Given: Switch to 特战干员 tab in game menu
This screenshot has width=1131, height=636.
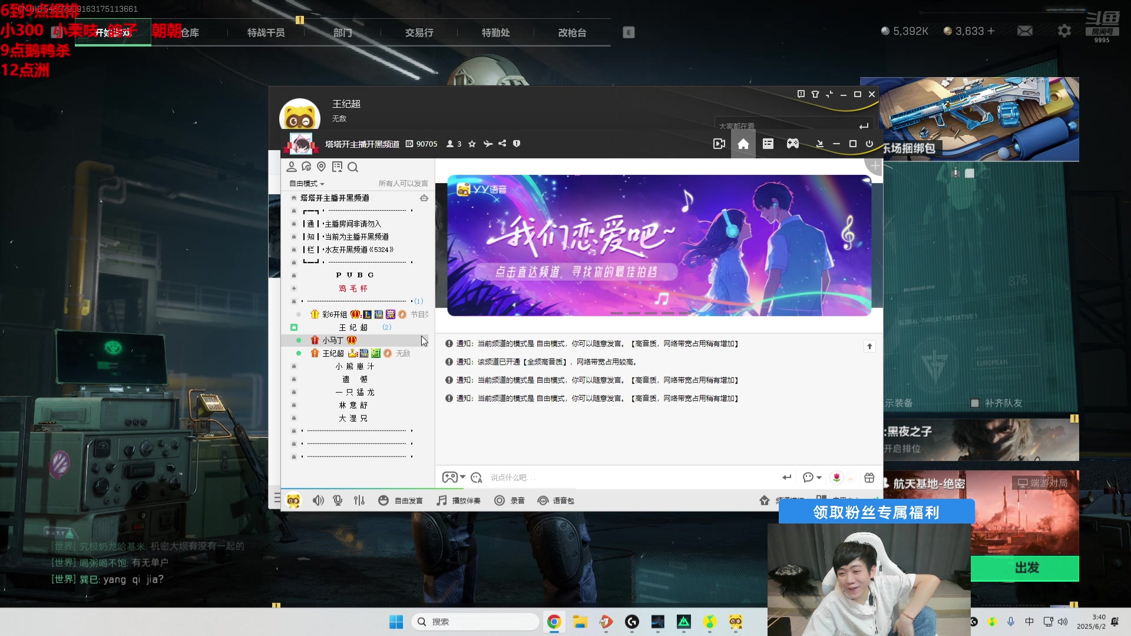Looking at the screenshot, I should point(266,33).
